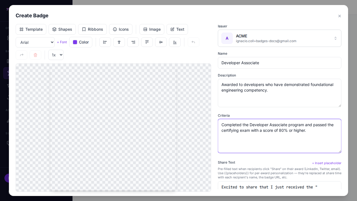Click the align bottom icon
This screenshot has height=201, width=357.
pyautogui.click(x=175, y=42)
